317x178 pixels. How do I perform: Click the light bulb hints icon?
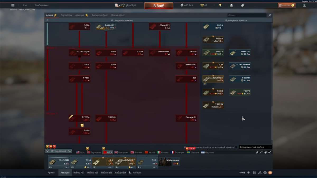coord(220,5)
